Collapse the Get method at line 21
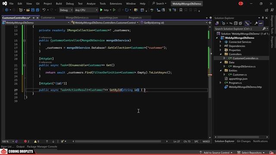 point(25,65)
